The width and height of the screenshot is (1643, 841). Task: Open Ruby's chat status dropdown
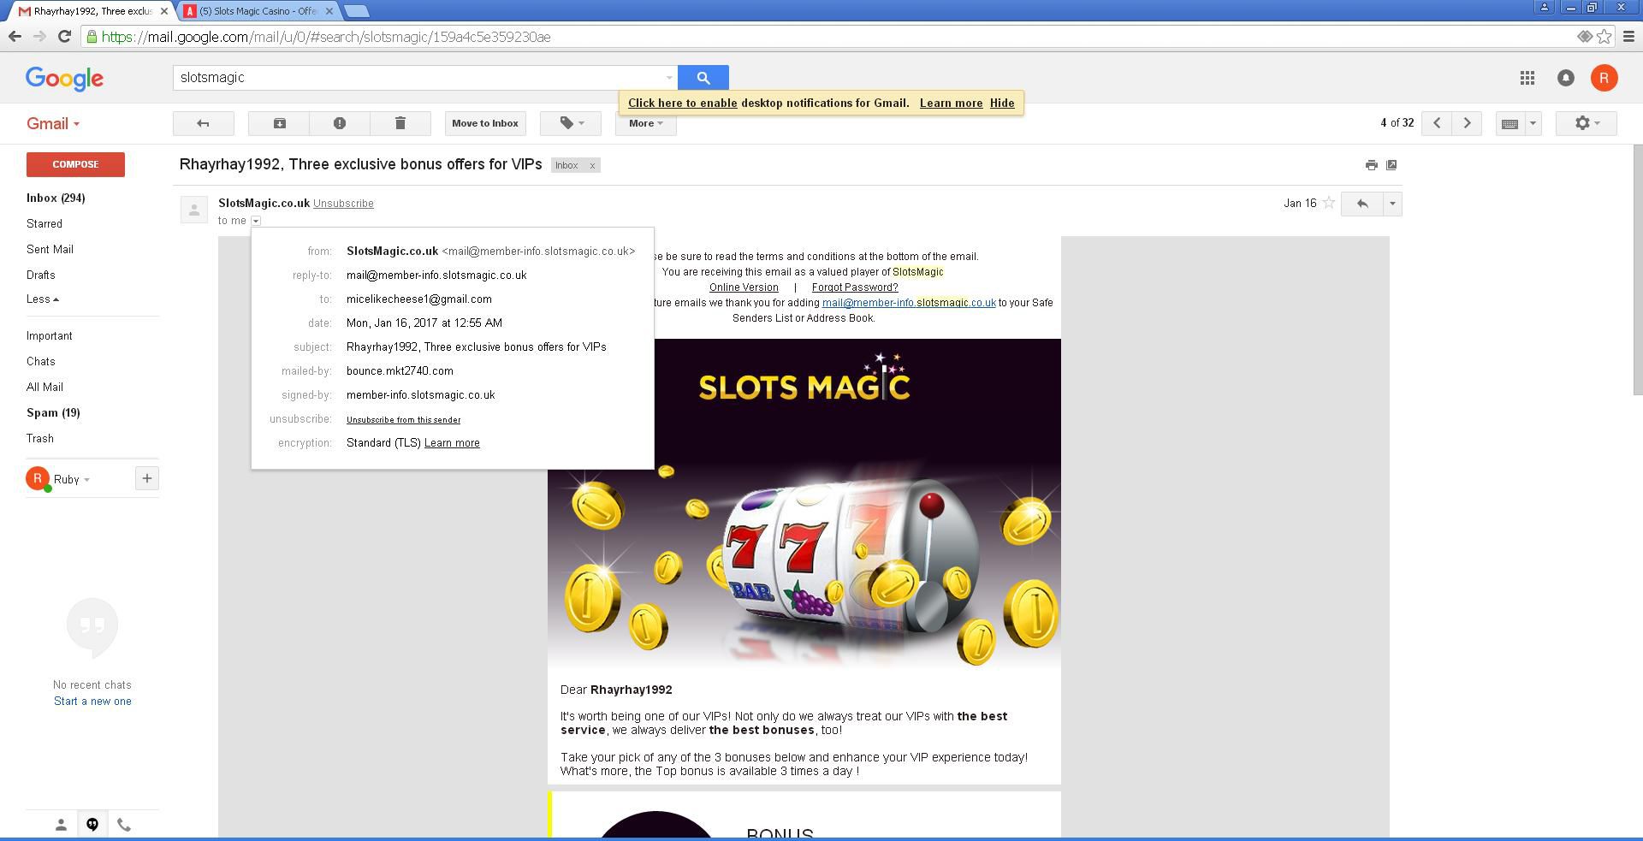(x=72, y=479)
